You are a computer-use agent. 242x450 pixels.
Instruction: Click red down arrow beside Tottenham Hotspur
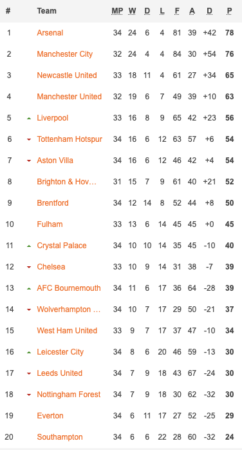28,139
